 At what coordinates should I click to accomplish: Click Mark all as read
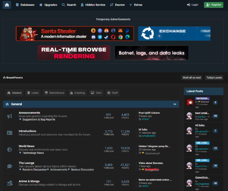pos(192,78)
